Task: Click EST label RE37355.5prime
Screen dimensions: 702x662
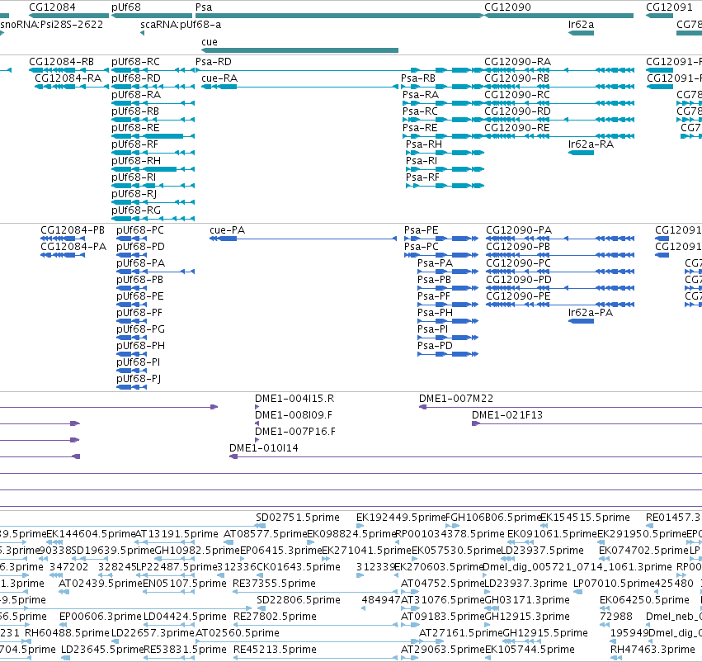Action: (x=275, y=583)
